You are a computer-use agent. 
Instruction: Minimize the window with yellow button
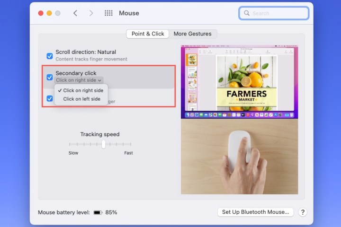pyautogui.click(x=49, y=13)
